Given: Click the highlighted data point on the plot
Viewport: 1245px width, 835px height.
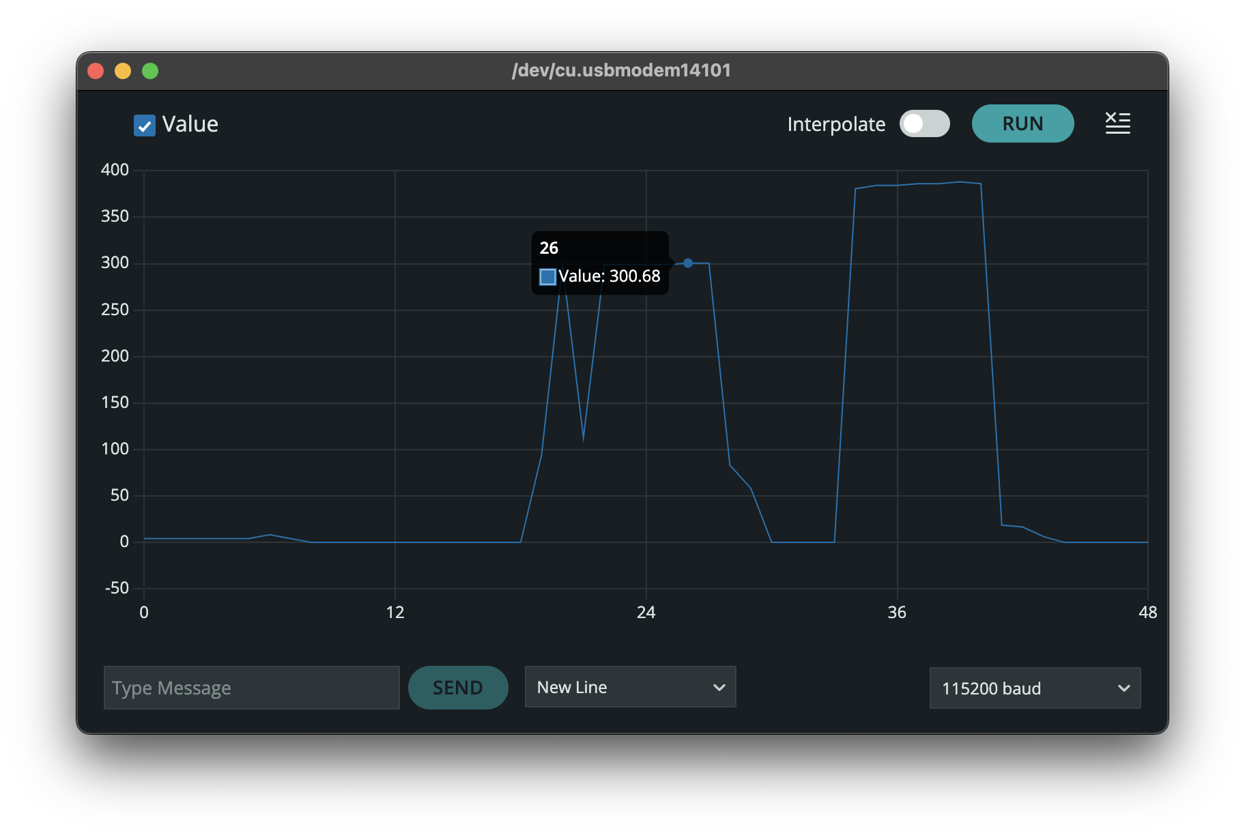Looking at the screenshot, I should coord(688,263).
